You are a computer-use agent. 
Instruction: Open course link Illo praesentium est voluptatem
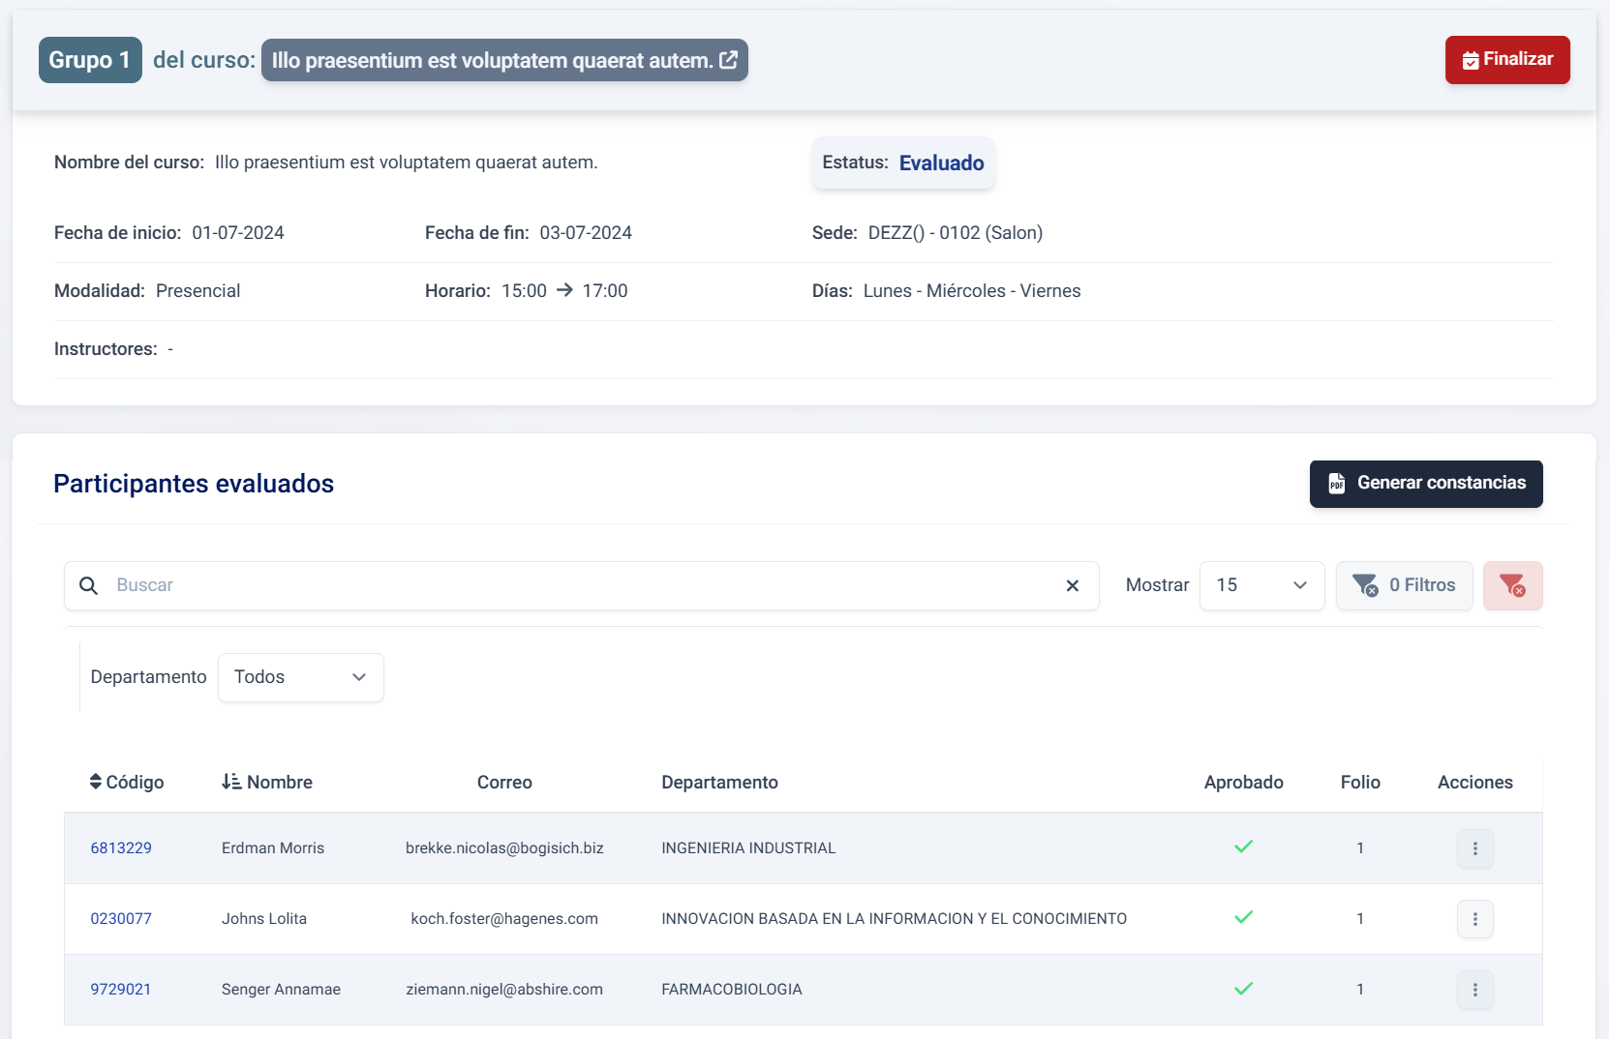[x=503, y=60]
